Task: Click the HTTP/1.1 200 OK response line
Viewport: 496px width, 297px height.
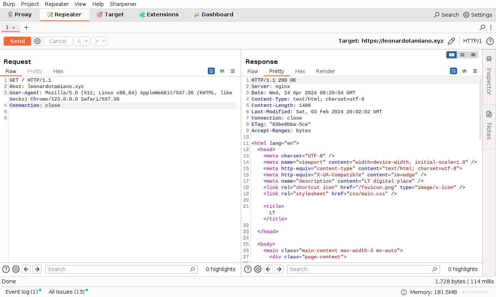Action: pos(365,80)
